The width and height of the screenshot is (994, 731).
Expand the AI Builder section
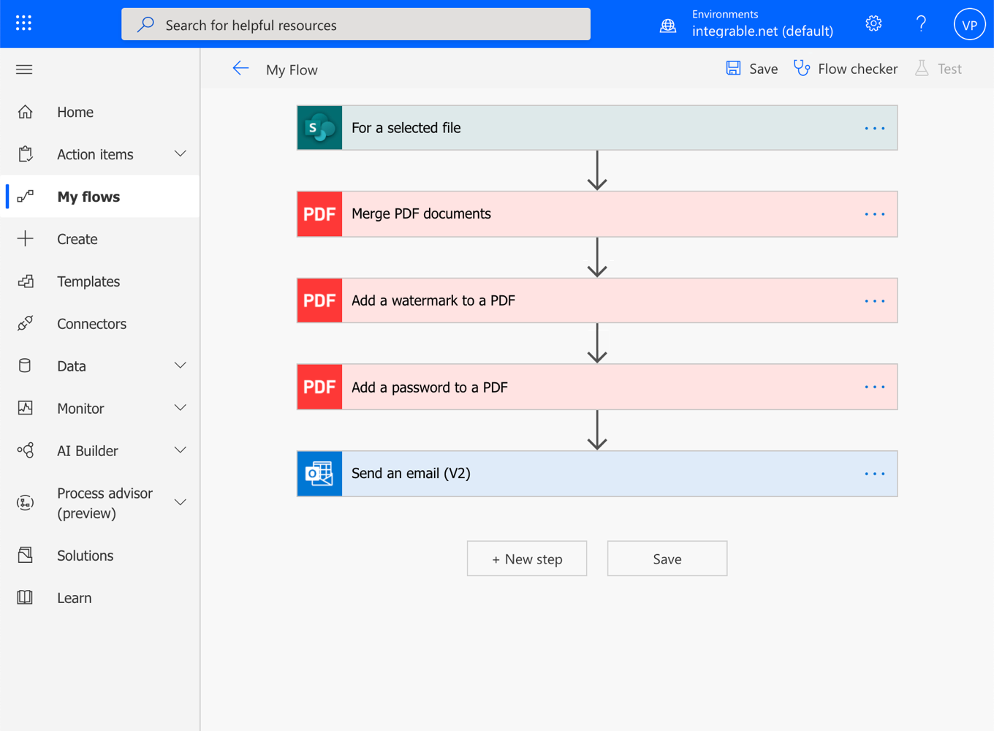(180, 450)
